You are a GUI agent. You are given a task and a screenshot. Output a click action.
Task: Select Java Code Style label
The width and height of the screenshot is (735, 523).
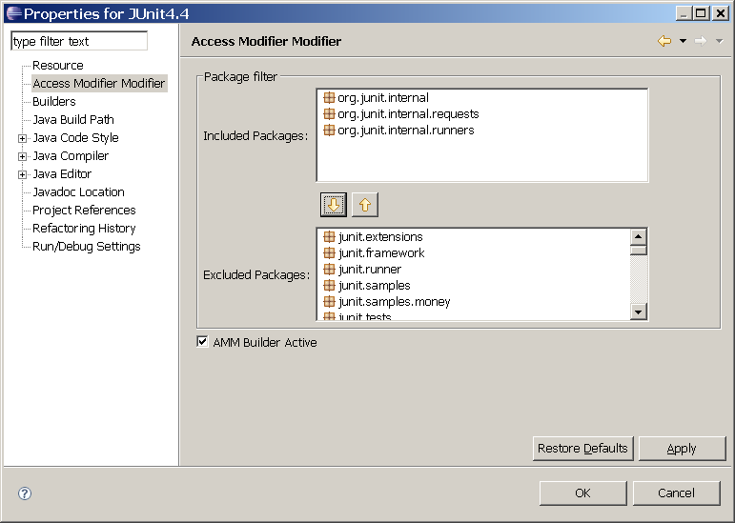(75, 137)
